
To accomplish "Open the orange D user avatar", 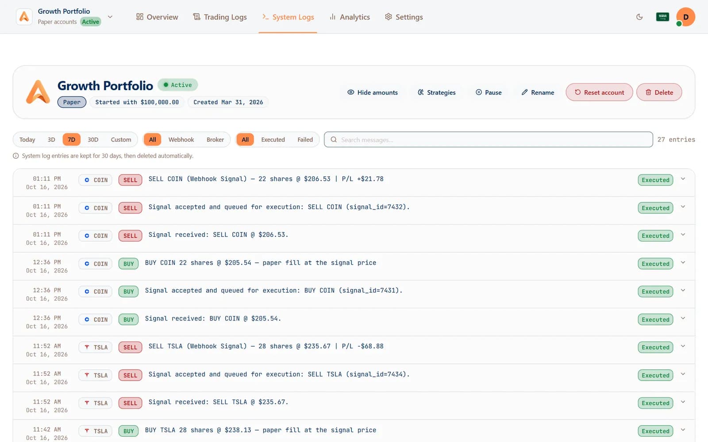I will (685, 17).
